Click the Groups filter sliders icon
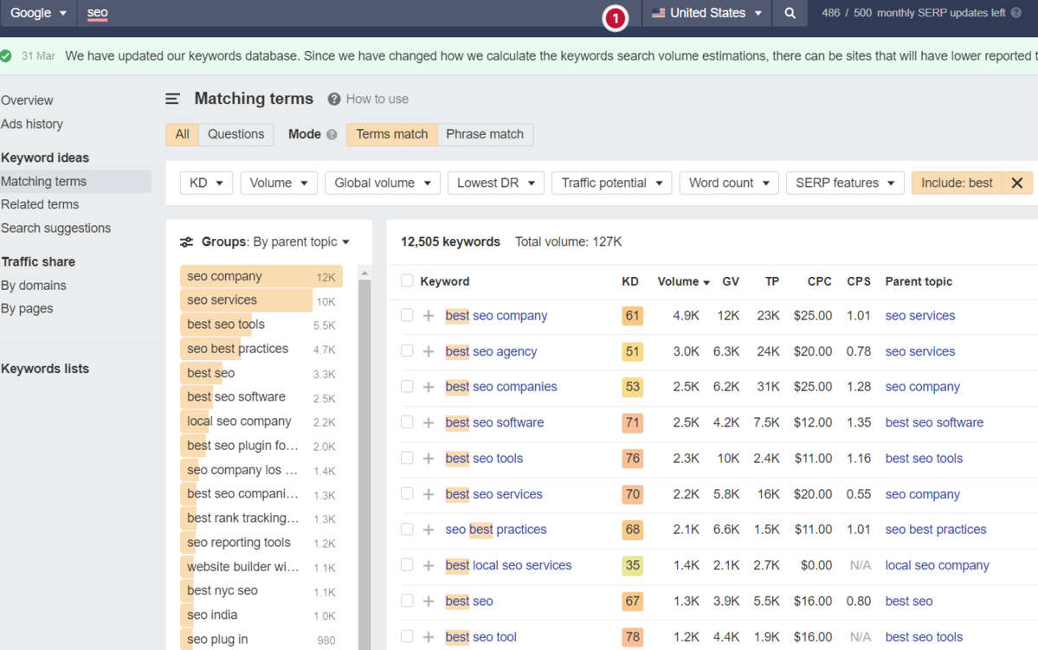Viewport: 1038px width, 650px height. pyautogui.click(x=185, y=242)
